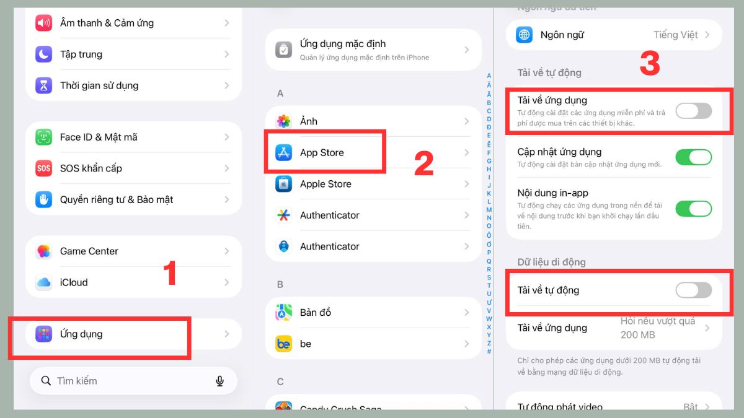This screenshot has width=744, height=418.
Task: Open be app settings row
Action: pyautogui.click(x=373, y=344)
